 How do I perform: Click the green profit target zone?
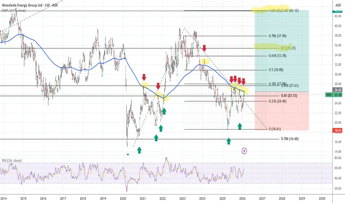coord(282,51)
